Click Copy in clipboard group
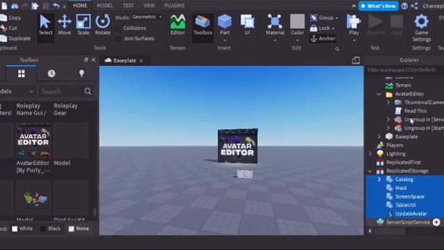Image resolution: width=444 pixels, height=250 pixels. click(x=11, y=17)
